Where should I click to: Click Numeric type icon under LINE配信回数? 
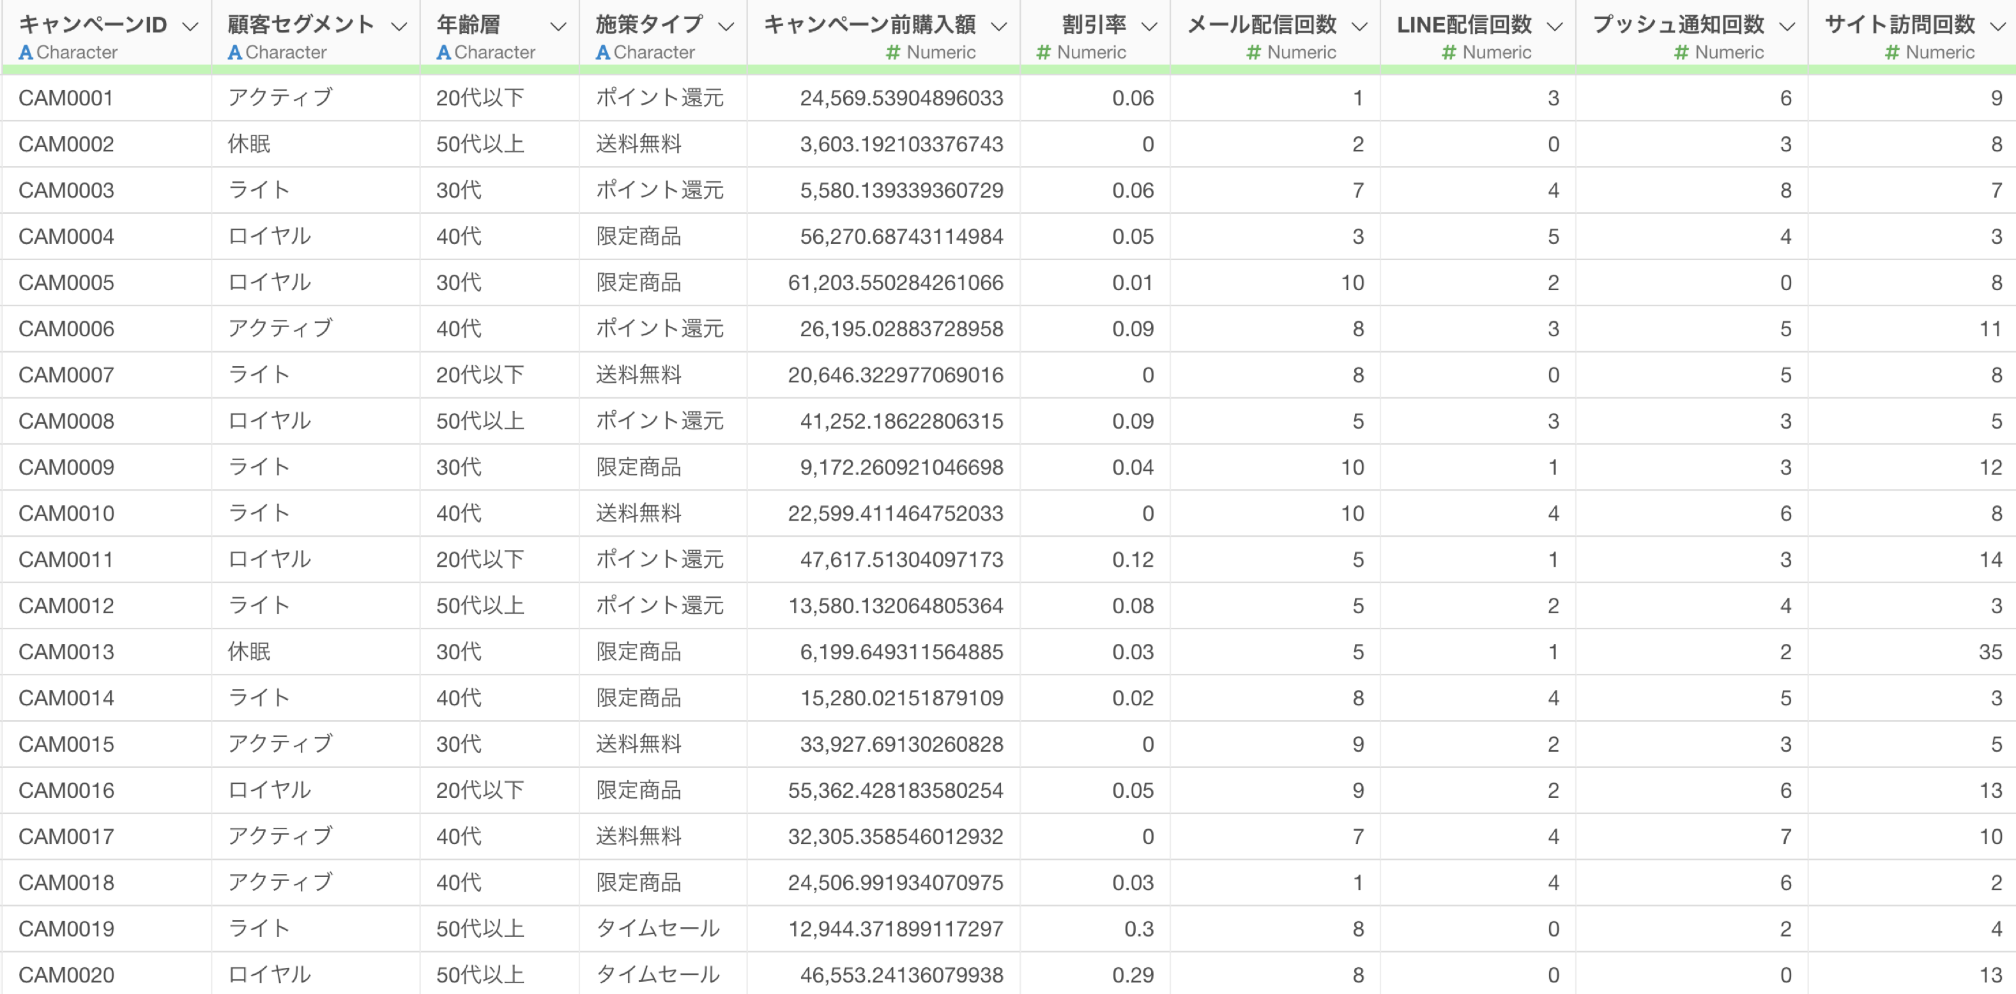click(1449, 52)
